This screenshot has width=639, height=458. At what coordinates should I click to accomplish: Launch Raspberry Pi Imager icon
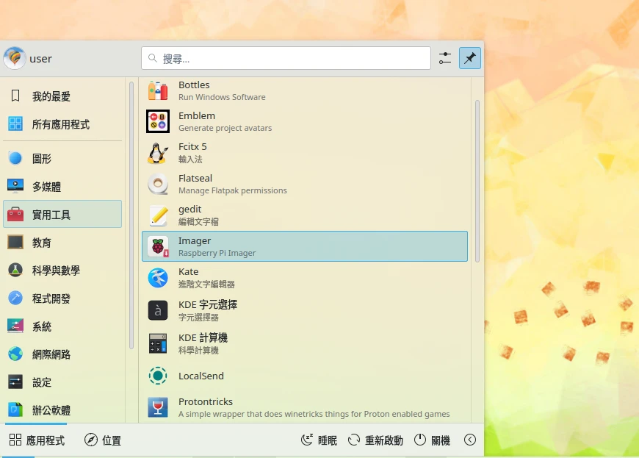[158, 246]
